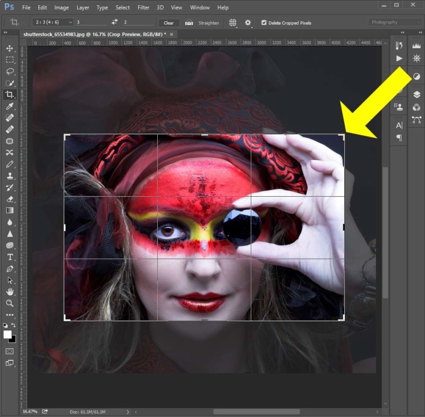Open the Layers panel icon
The height and width of the screenshot is (417, 425).
pyautogui.click(x=416, y=94)
